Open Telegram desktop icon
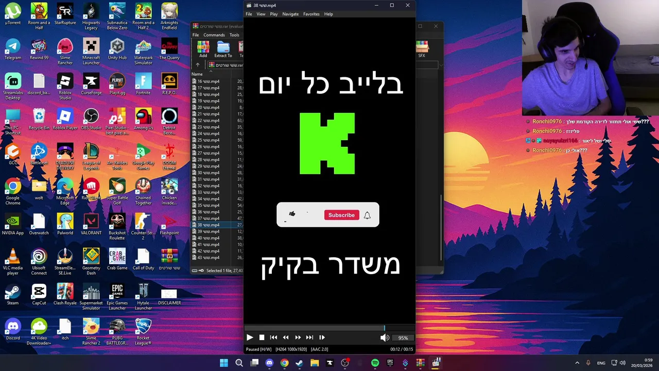 point(13,49)
